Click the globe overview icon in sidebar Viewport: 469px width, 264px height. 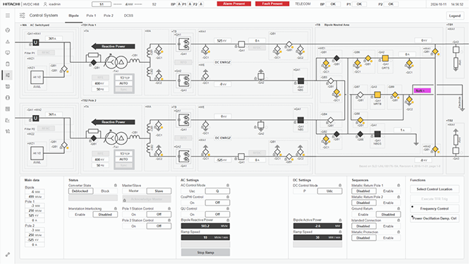(8, 30)
